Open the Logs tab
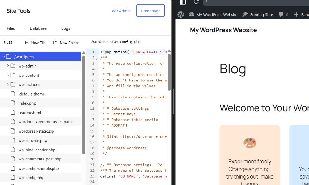 point(66,28)
